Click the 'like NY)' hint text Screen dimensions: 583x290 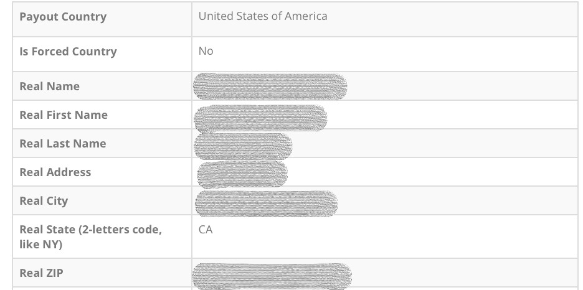pos(40,245)
